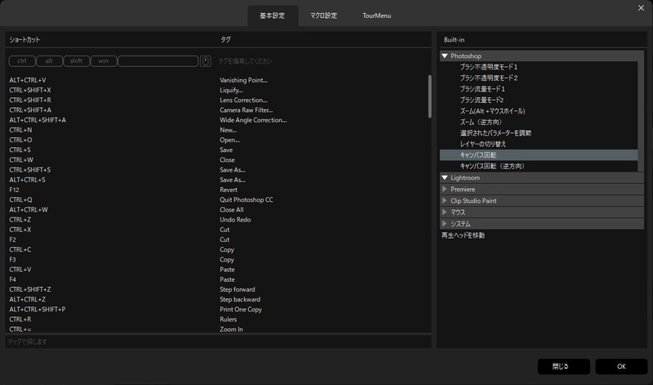653x385 pixels.
Task: Click the shortcut list scrollbar
Action: 429,96
